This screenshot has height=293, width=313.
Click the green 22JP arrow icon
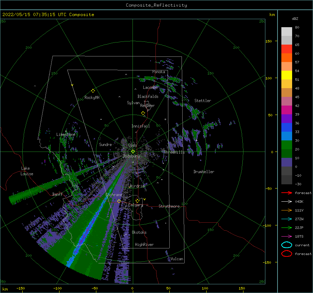287,228
